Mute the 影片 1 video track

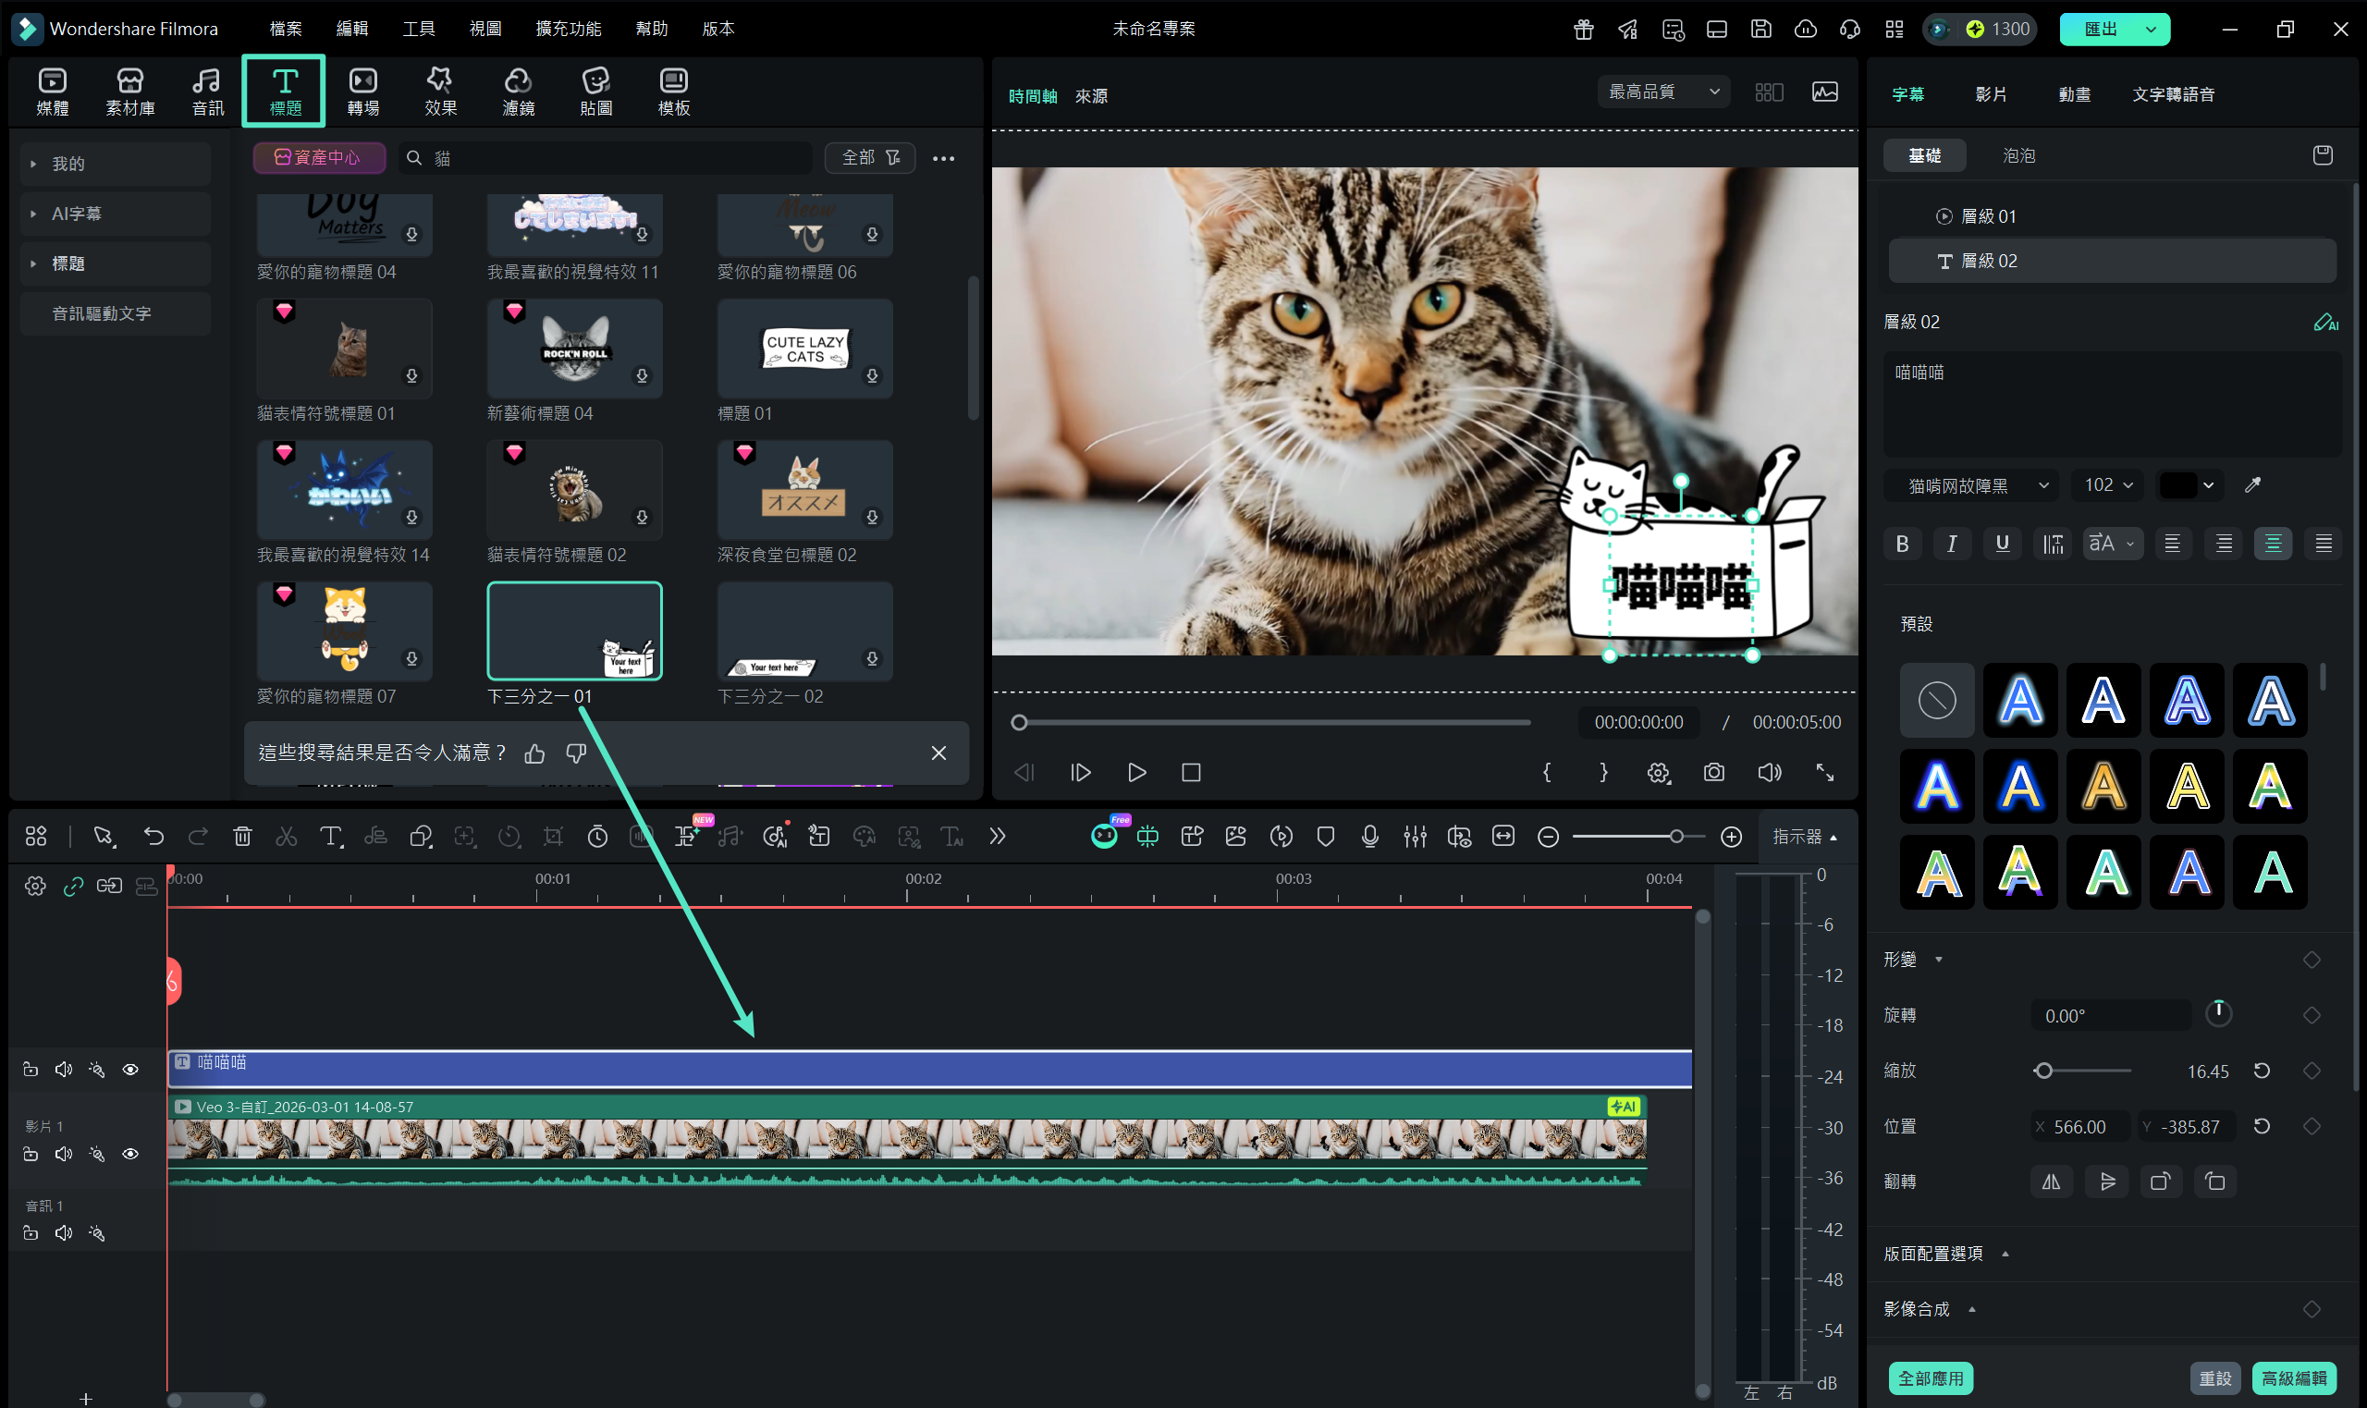click(x=64, y=1154)
